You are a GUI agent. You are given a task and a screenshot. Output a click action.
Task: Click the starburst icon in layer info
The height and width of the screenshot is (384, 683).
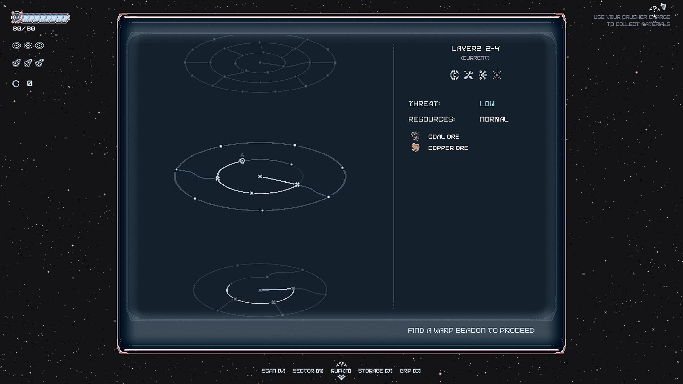click(x=497, y=75)
